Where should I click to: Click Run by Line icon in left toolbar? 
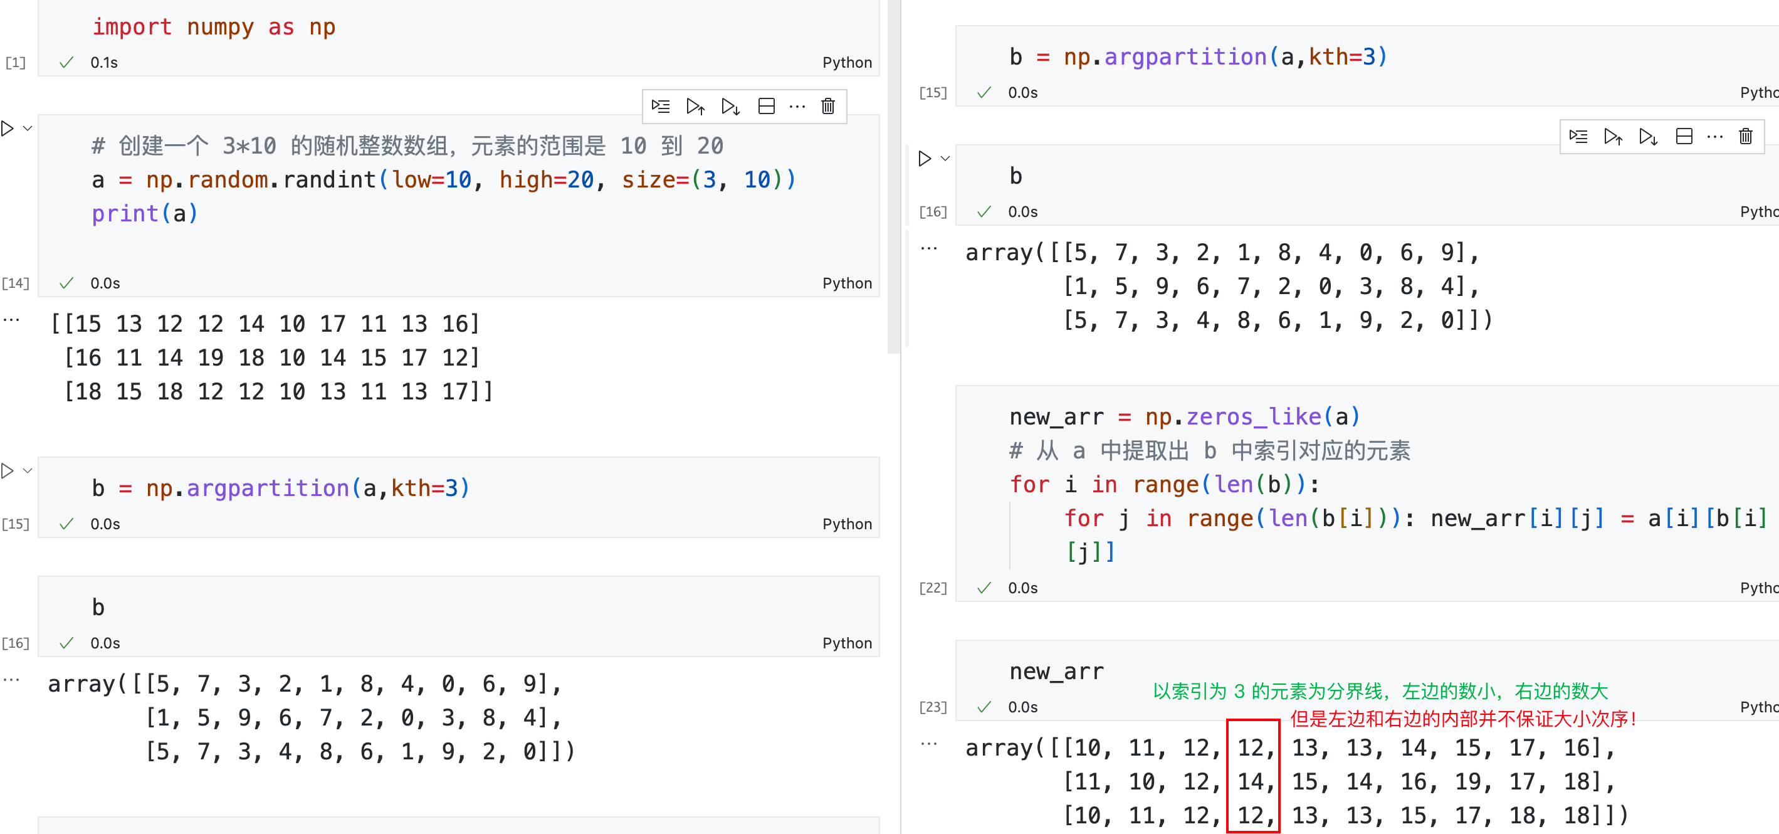(x=660, y=107)
